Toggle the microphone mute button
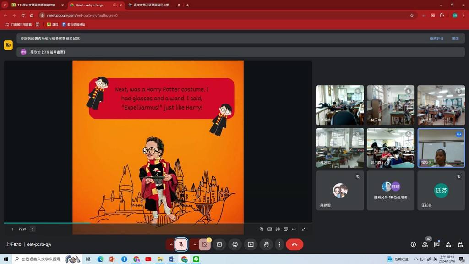 [x=181, y=244]
